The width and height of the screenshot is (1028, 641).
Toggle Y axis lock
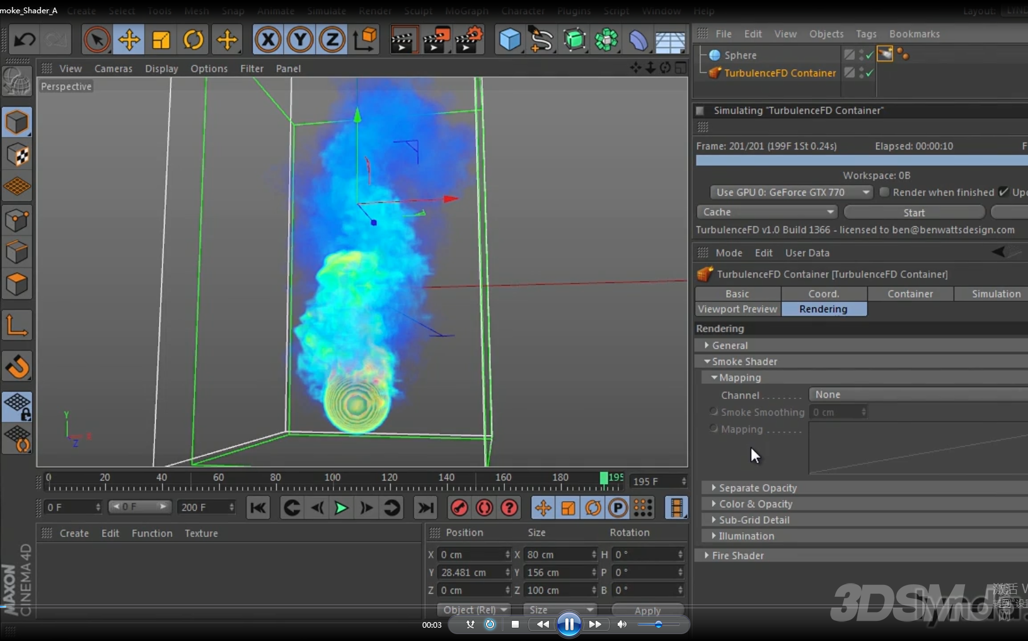click(300, 40)
